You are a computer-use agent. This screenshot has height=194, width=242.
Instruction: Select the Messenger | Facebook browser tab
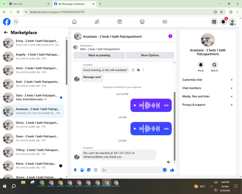click(x=74, y=4)
